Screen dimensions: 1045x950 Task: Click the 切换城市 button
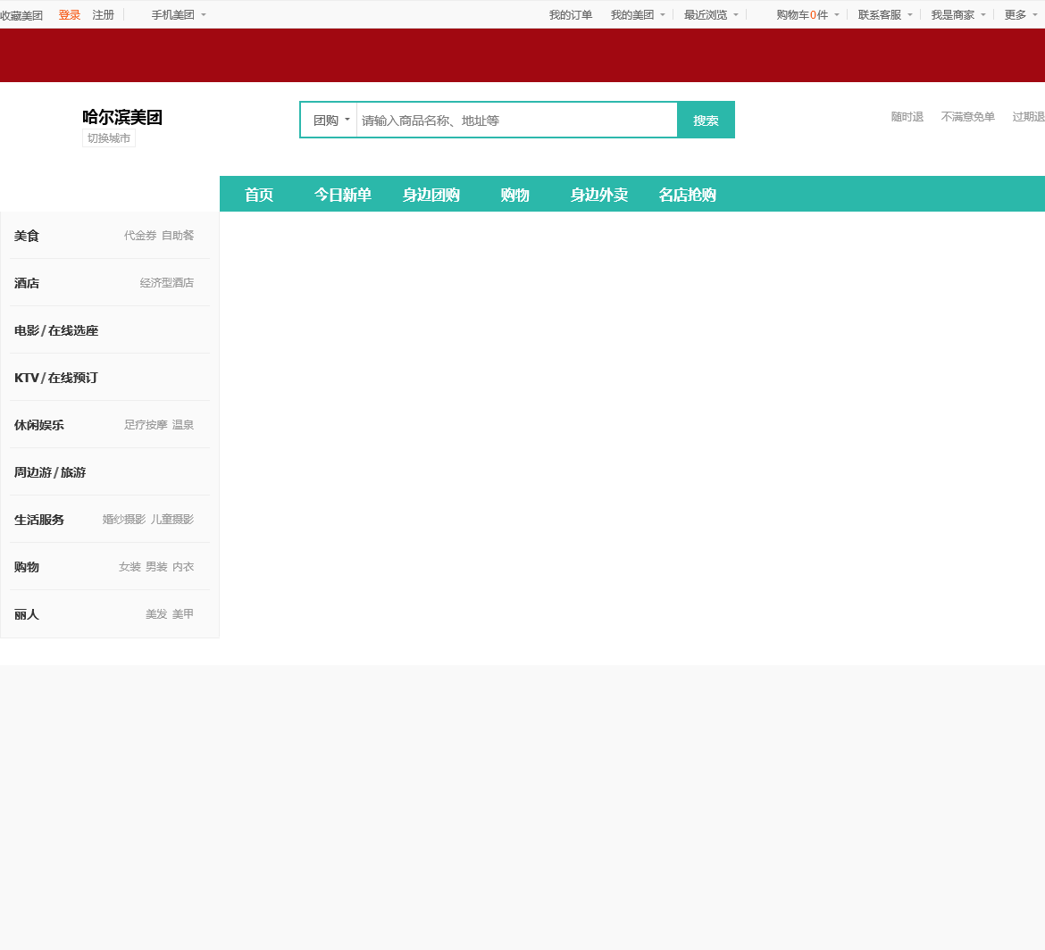pyautogui.click(x=109, y=137)
